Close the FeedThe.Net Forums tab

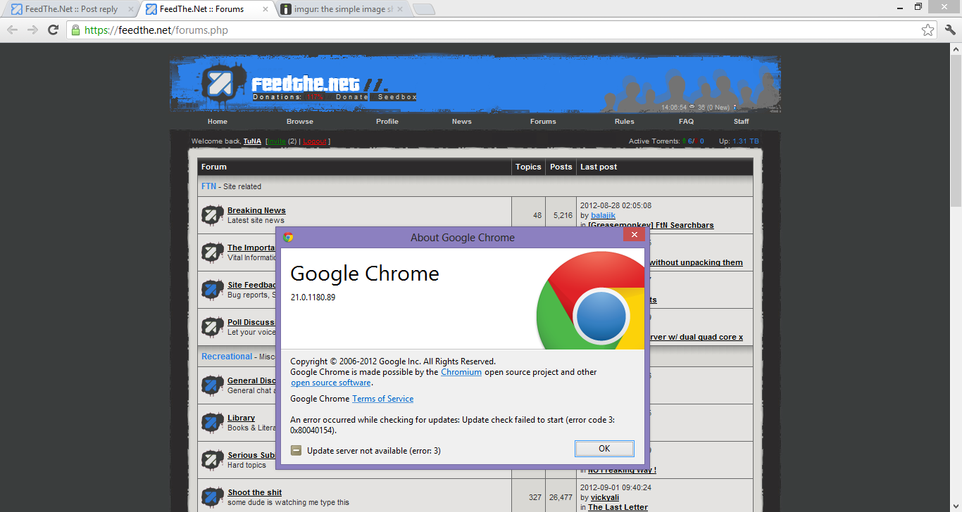266,9
